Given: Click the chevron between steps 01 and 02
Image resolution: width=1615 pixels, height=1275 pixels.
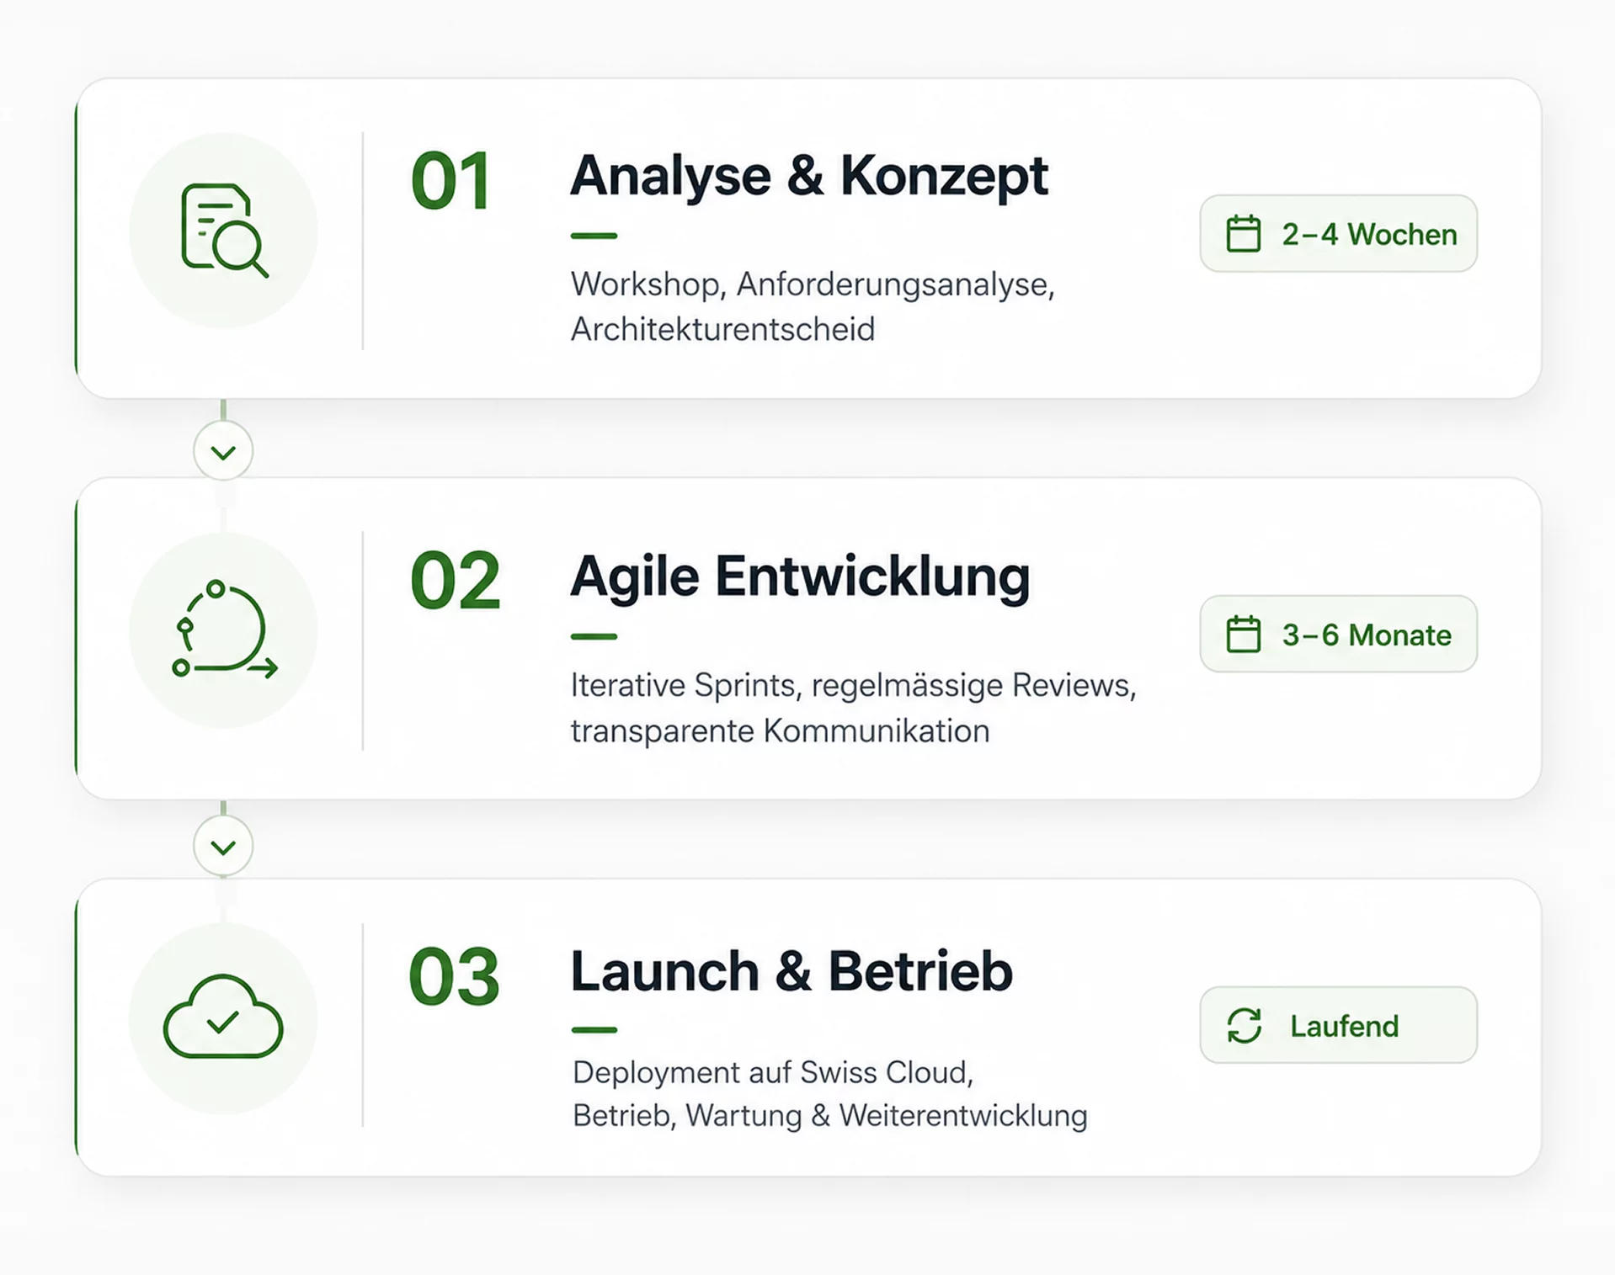Looking at the screenshot, I should [223, 452].
